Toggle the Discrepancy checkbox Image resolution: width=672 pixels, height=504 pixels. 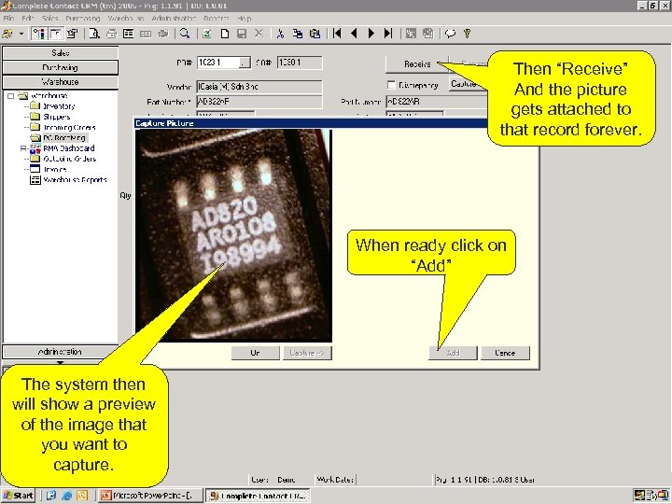point(391,85)
